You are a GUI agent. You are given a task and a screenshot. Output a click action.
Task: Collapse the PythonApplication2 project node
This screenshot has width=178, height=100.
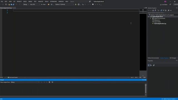pos(149,17)
